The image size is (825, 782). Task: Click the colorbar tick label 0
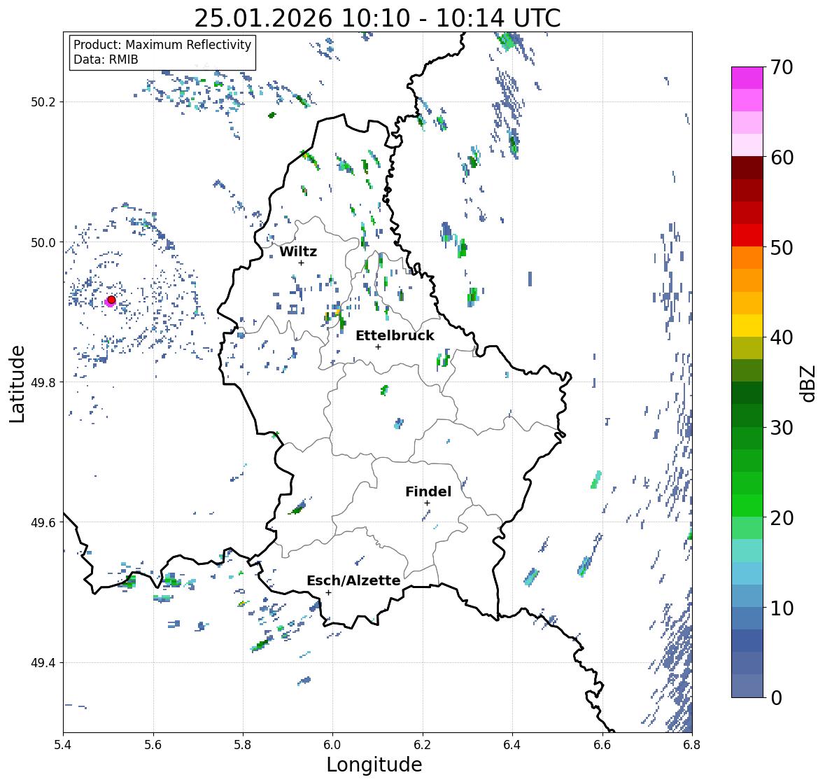coord(776,698)
